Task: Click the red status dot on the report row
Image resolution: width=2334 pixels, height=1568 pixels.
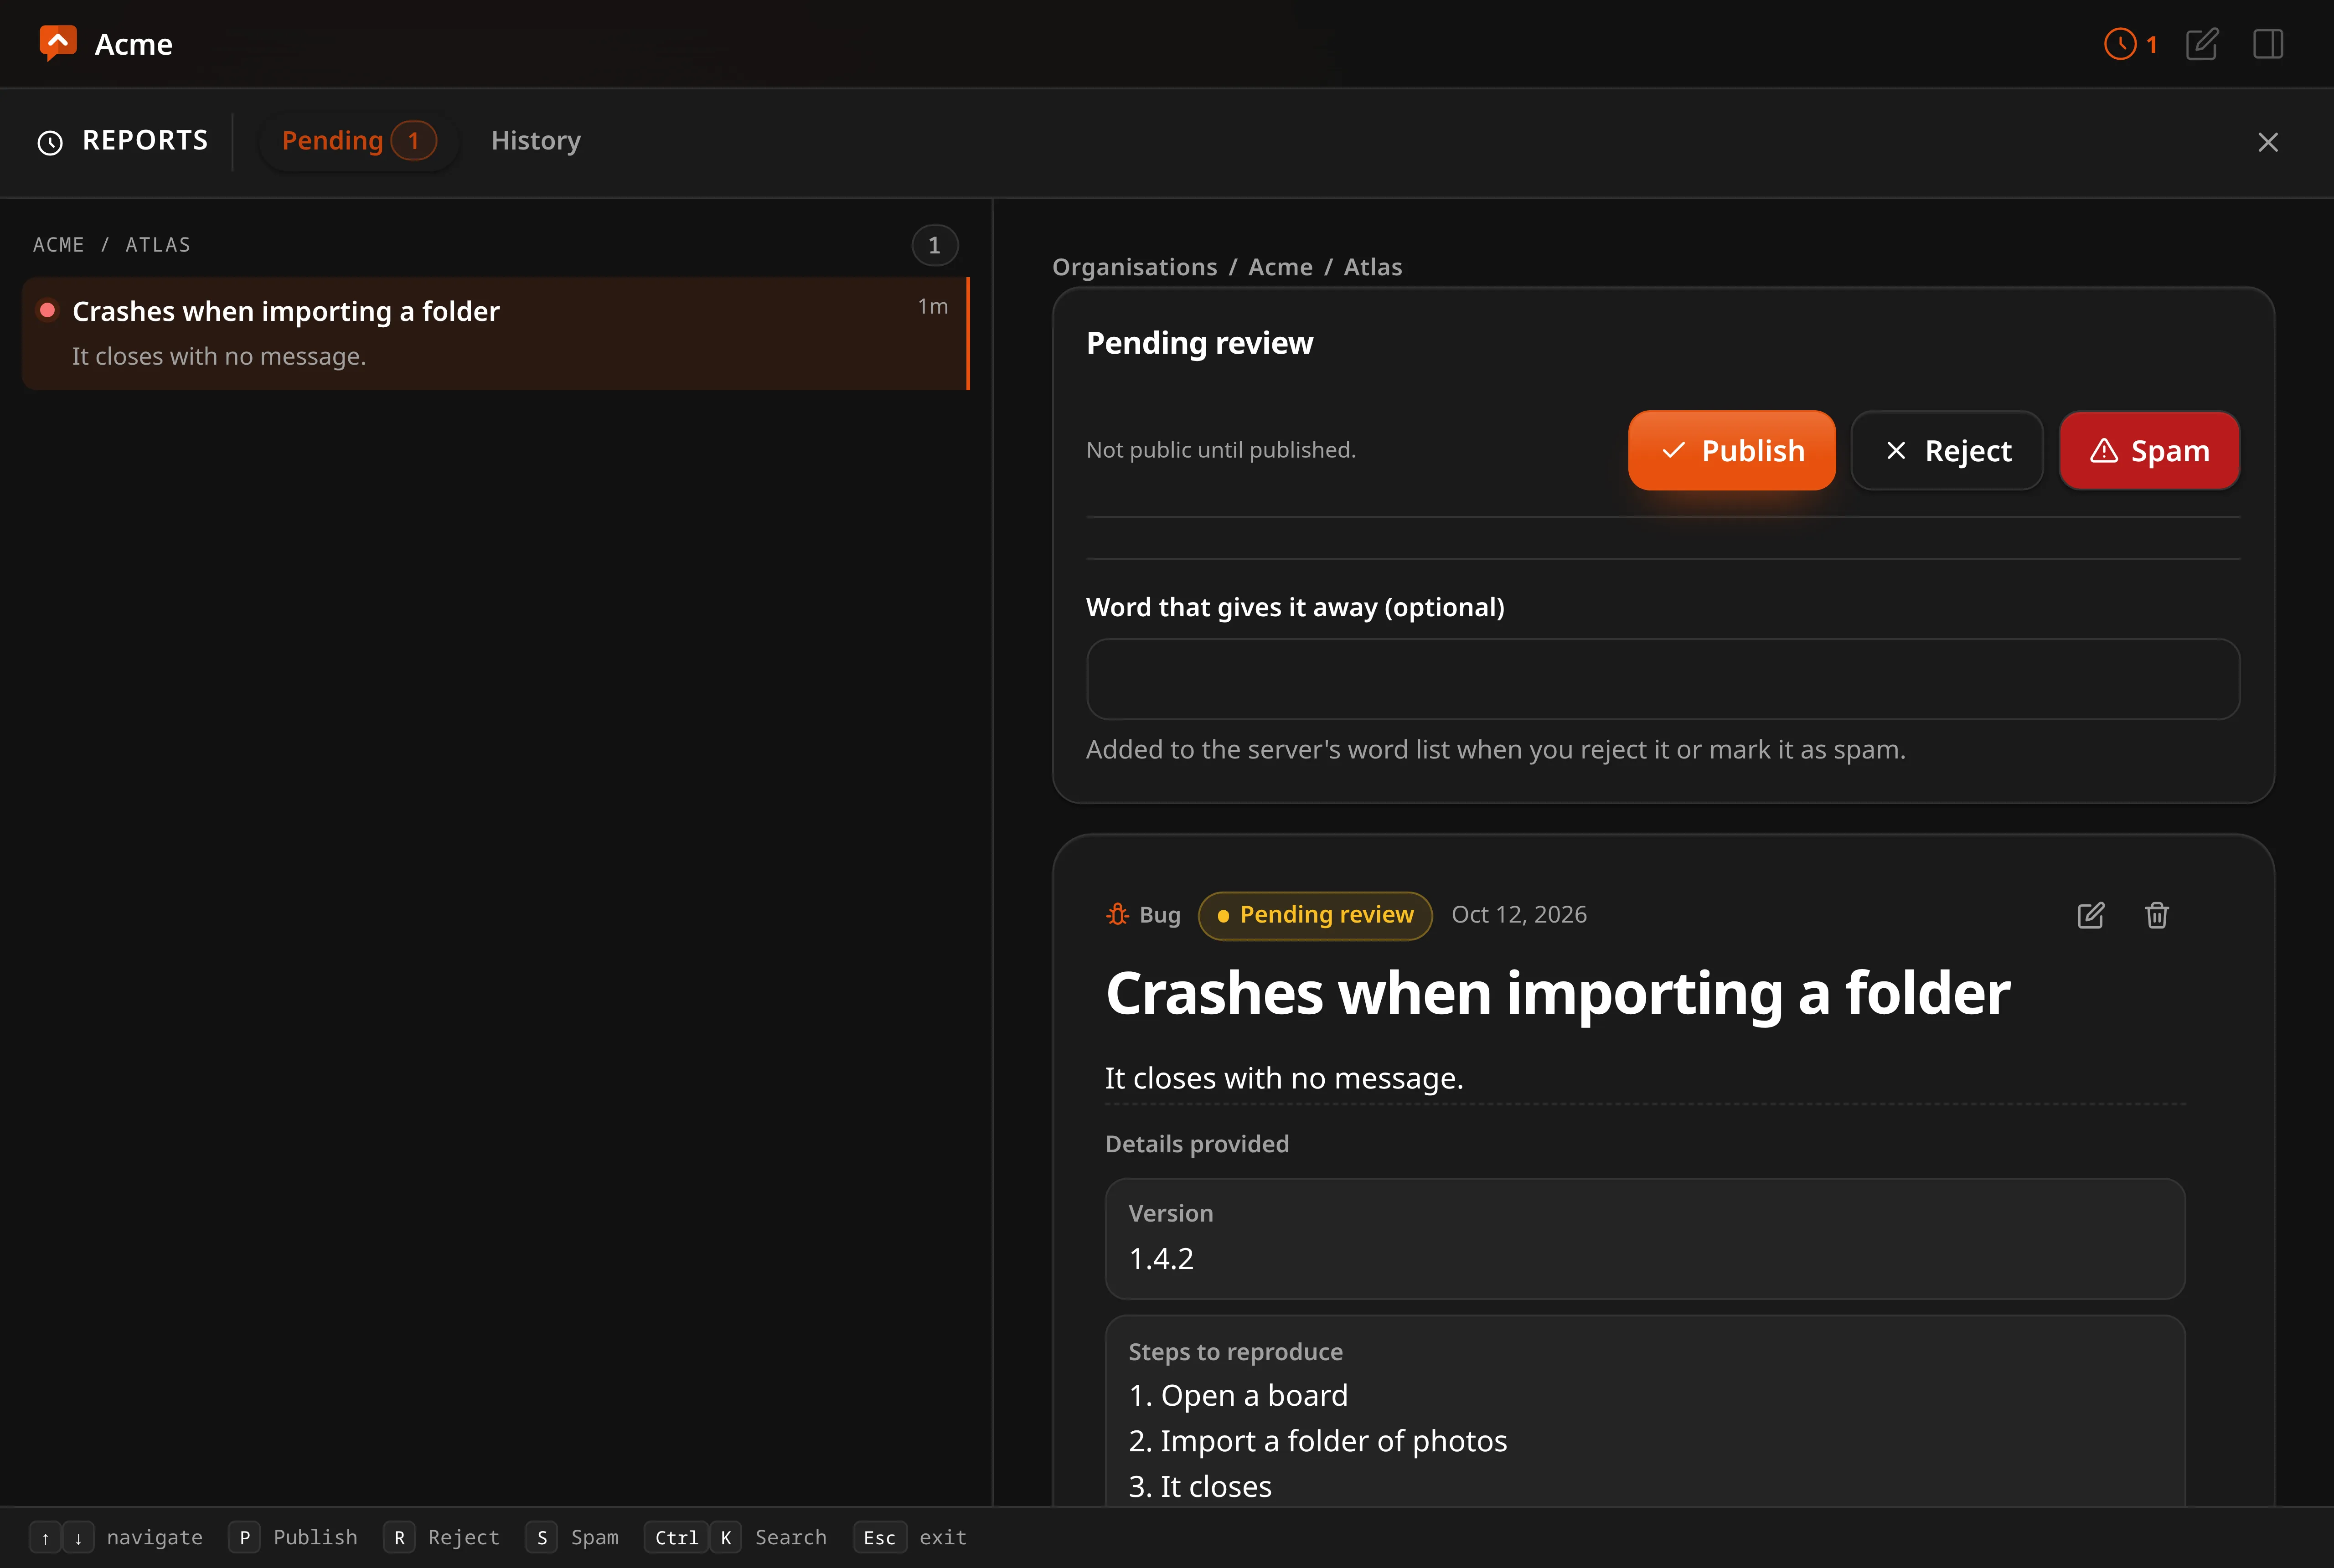Action: pos(47,310)
